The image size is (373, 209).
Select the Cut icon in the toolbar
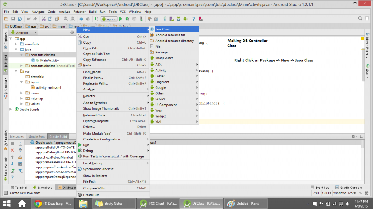[43, 19]
